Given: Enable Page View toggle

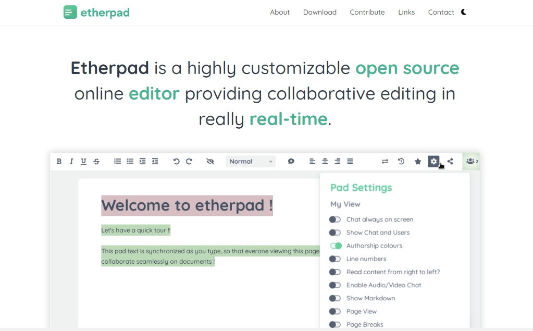Looking at the screenshot, I should 335,312.
